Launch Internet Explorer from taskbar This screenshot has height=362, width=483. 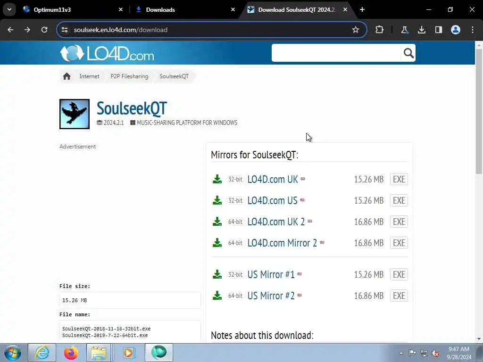point(42,353)
